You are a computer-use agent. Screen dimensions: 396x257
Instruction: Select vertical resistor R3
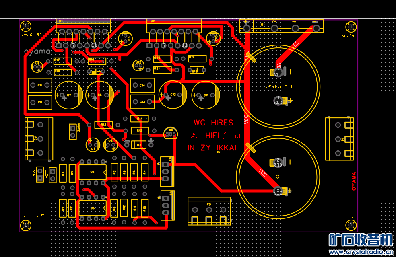tap(63, 173)
